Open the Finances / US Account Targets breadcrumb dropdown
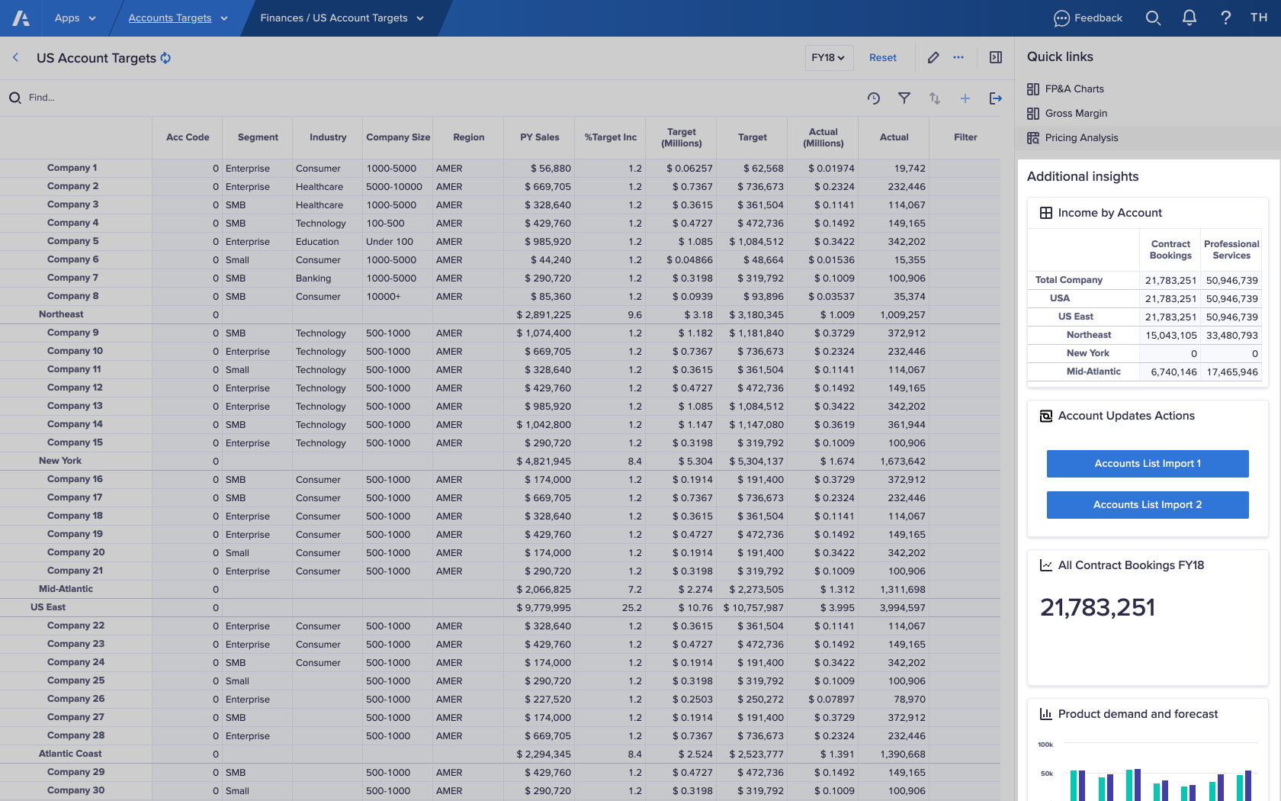Image resolution: width=1281 pixels, height=801 pixels. [341, 18]
